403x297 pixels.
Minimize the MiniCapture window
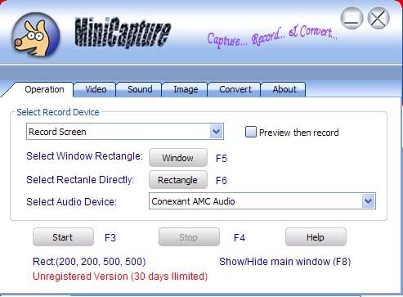click(352, 18)
